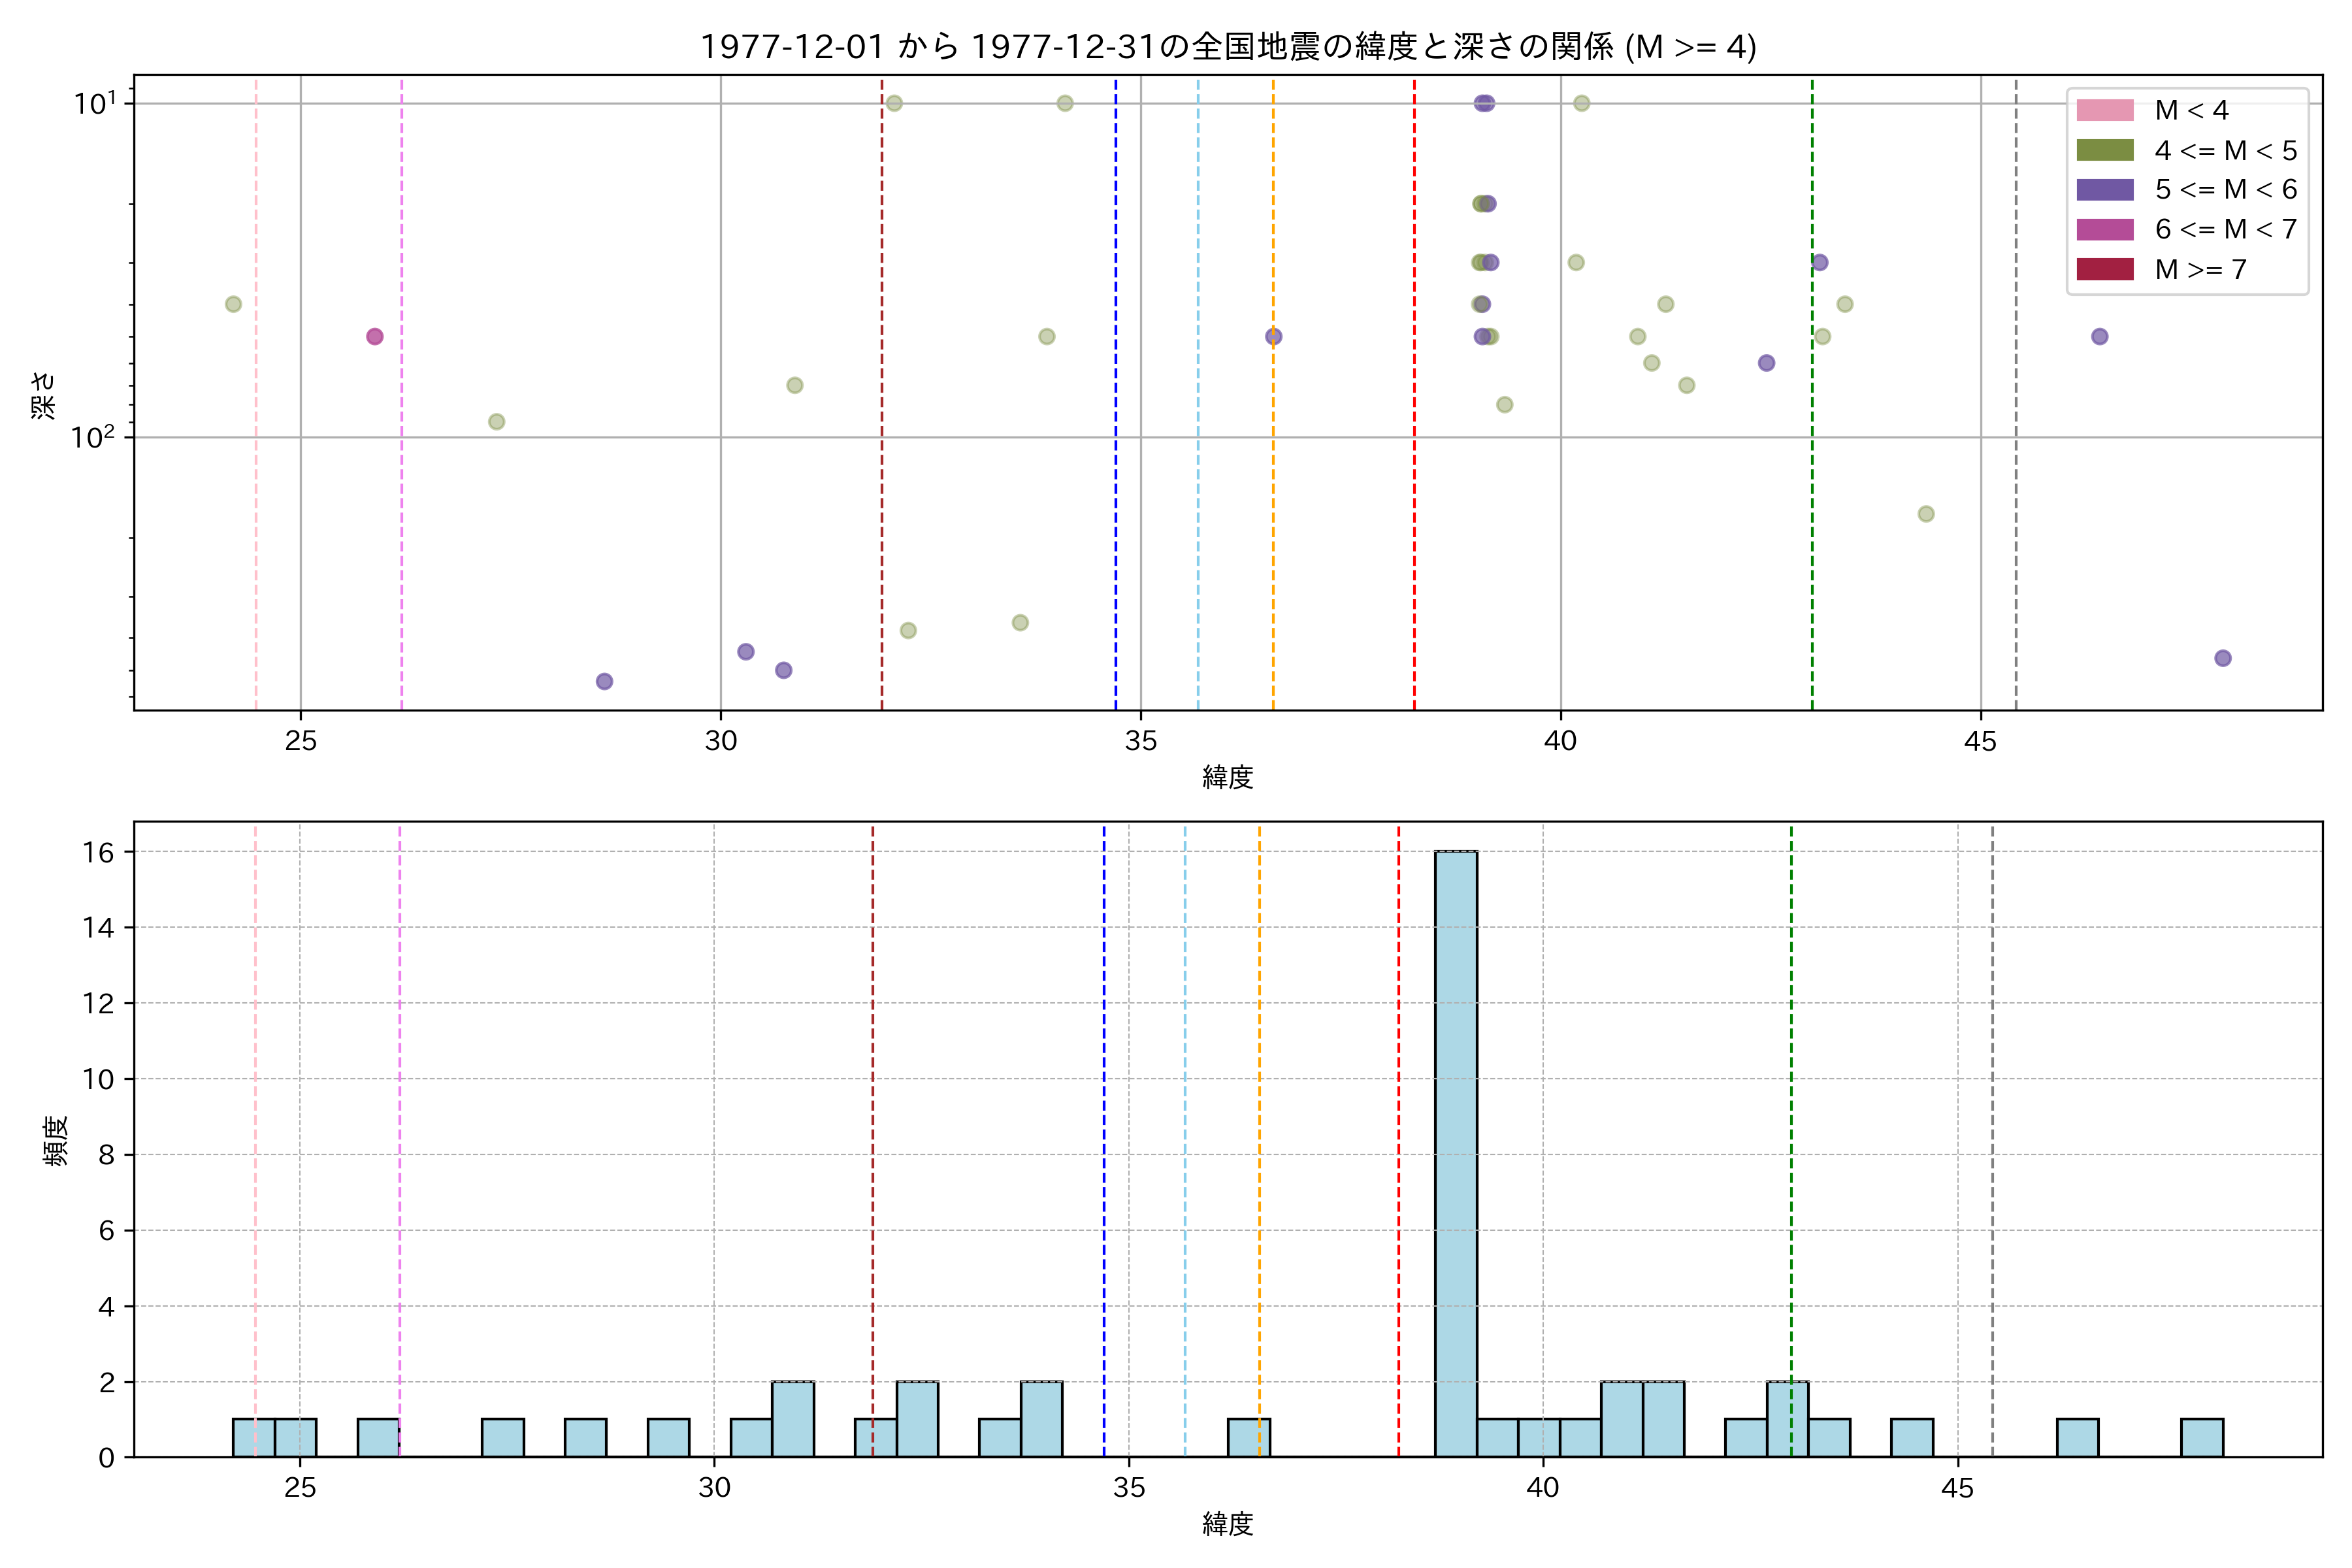2352x1568 pixels.
Task: Click the magenta scatter point near latitude 26
Action: [x=374, y=336]
